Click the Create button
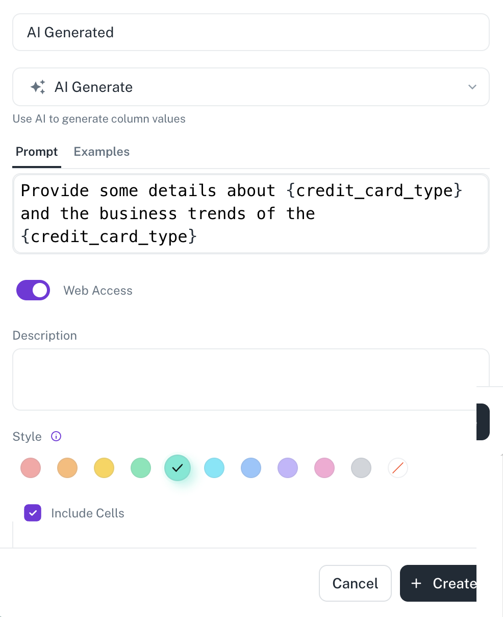This screenshot has height=617, width=503. (438, 583)
